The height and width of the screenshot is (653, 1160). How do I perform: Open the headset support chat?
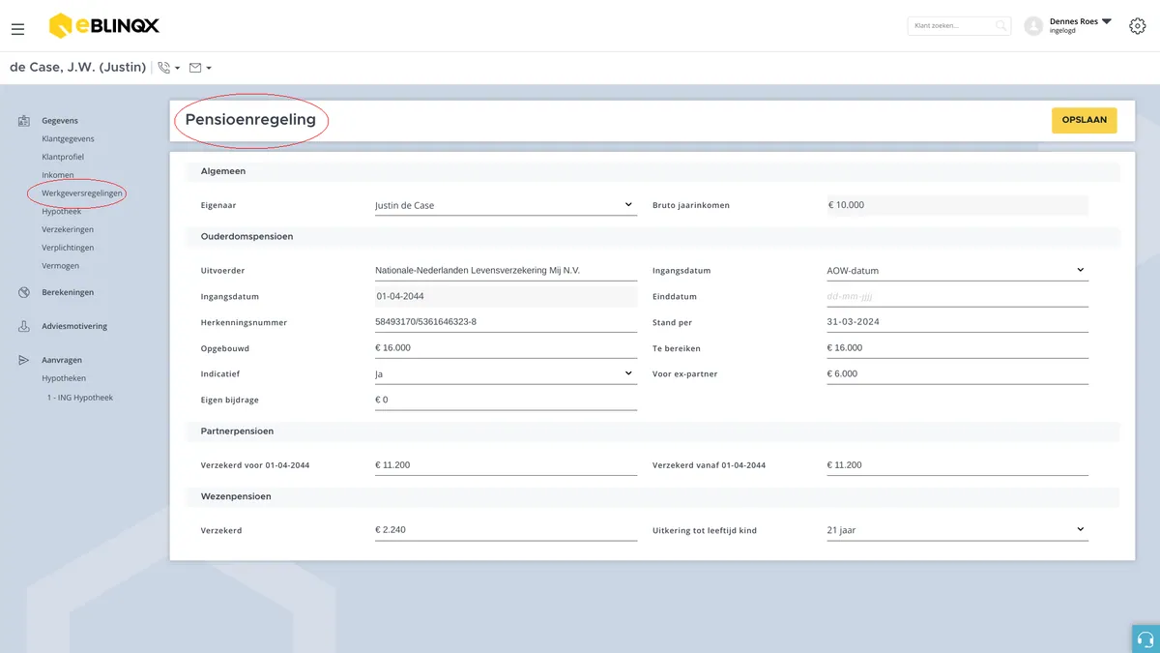point(1145,638)
